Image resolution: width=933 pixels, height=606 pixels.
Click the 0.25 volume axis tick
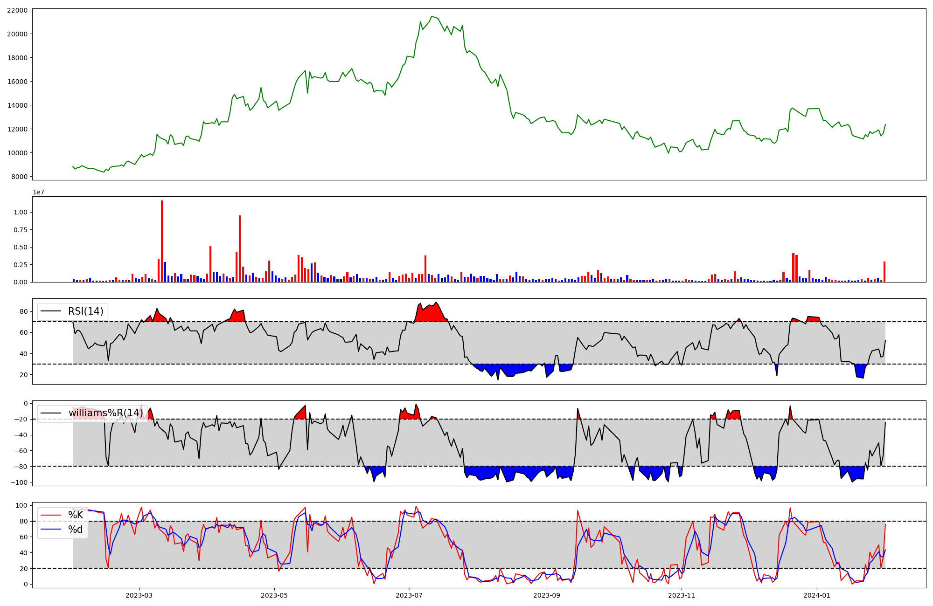[x=21, y=264]
